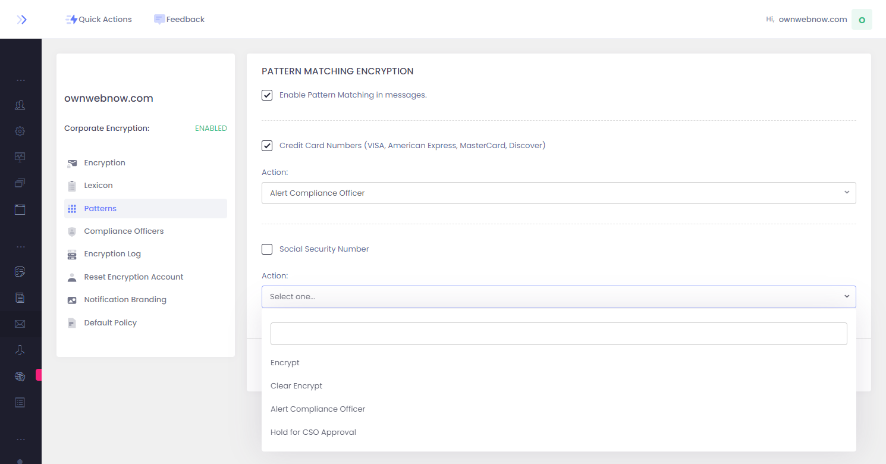The image size is (886, 464).
Task: Expand the collapsed navigation sidebar with double chevron
Action: pyautogui.click(x=22, y=19)
